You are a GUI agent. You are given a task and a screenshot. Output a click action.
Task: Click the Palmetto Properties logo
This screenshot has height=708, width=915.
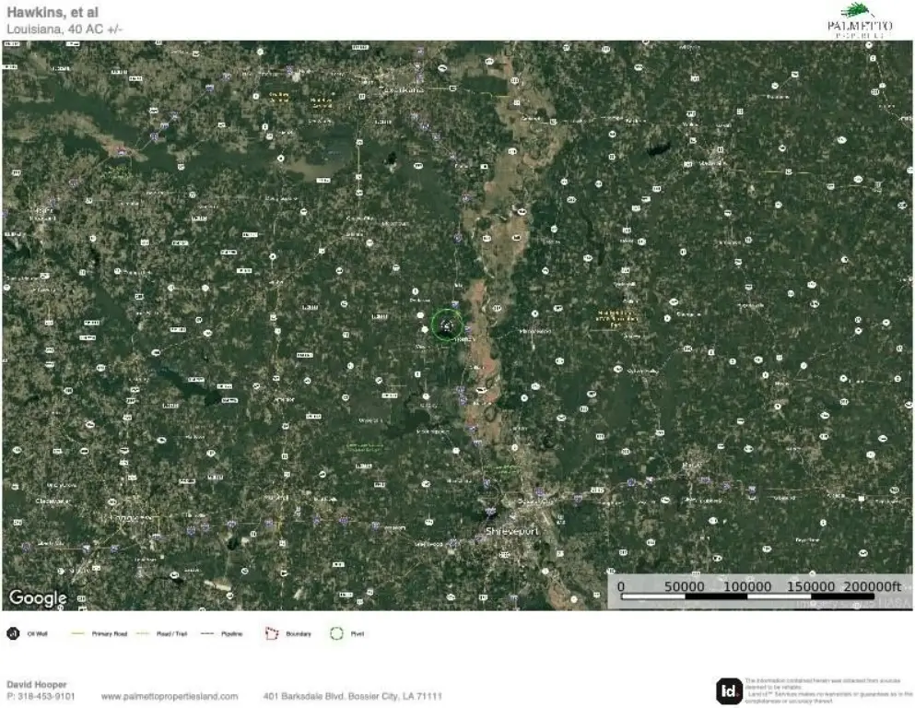[859, 21]
